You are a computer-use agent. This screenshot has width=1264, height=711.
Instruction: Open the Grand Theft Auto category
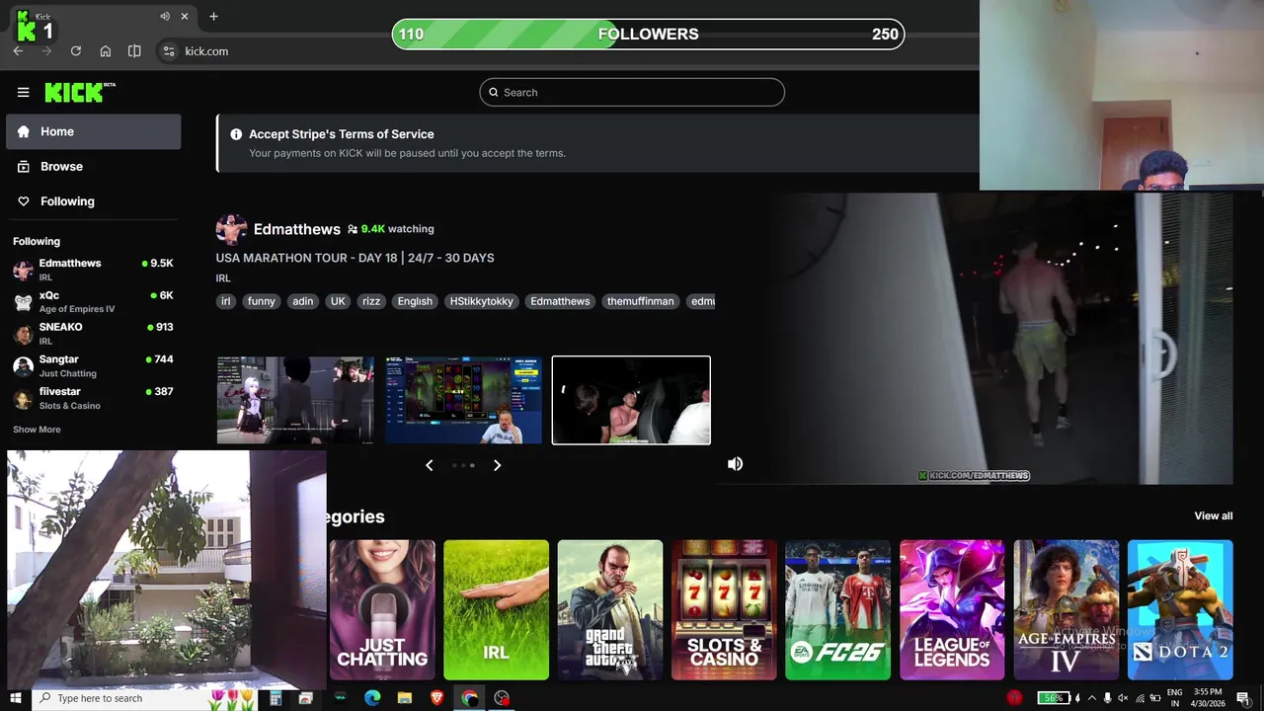point(610,610)
